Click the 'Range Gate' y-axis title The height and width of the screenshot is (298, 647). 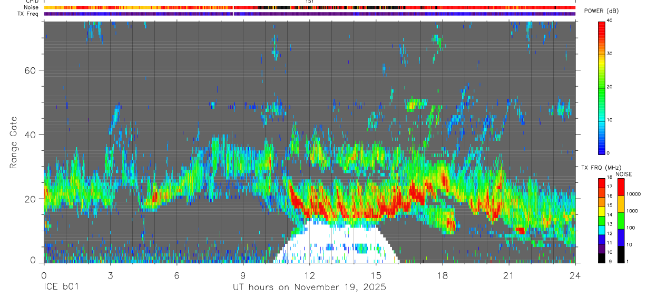coord(14,143)
